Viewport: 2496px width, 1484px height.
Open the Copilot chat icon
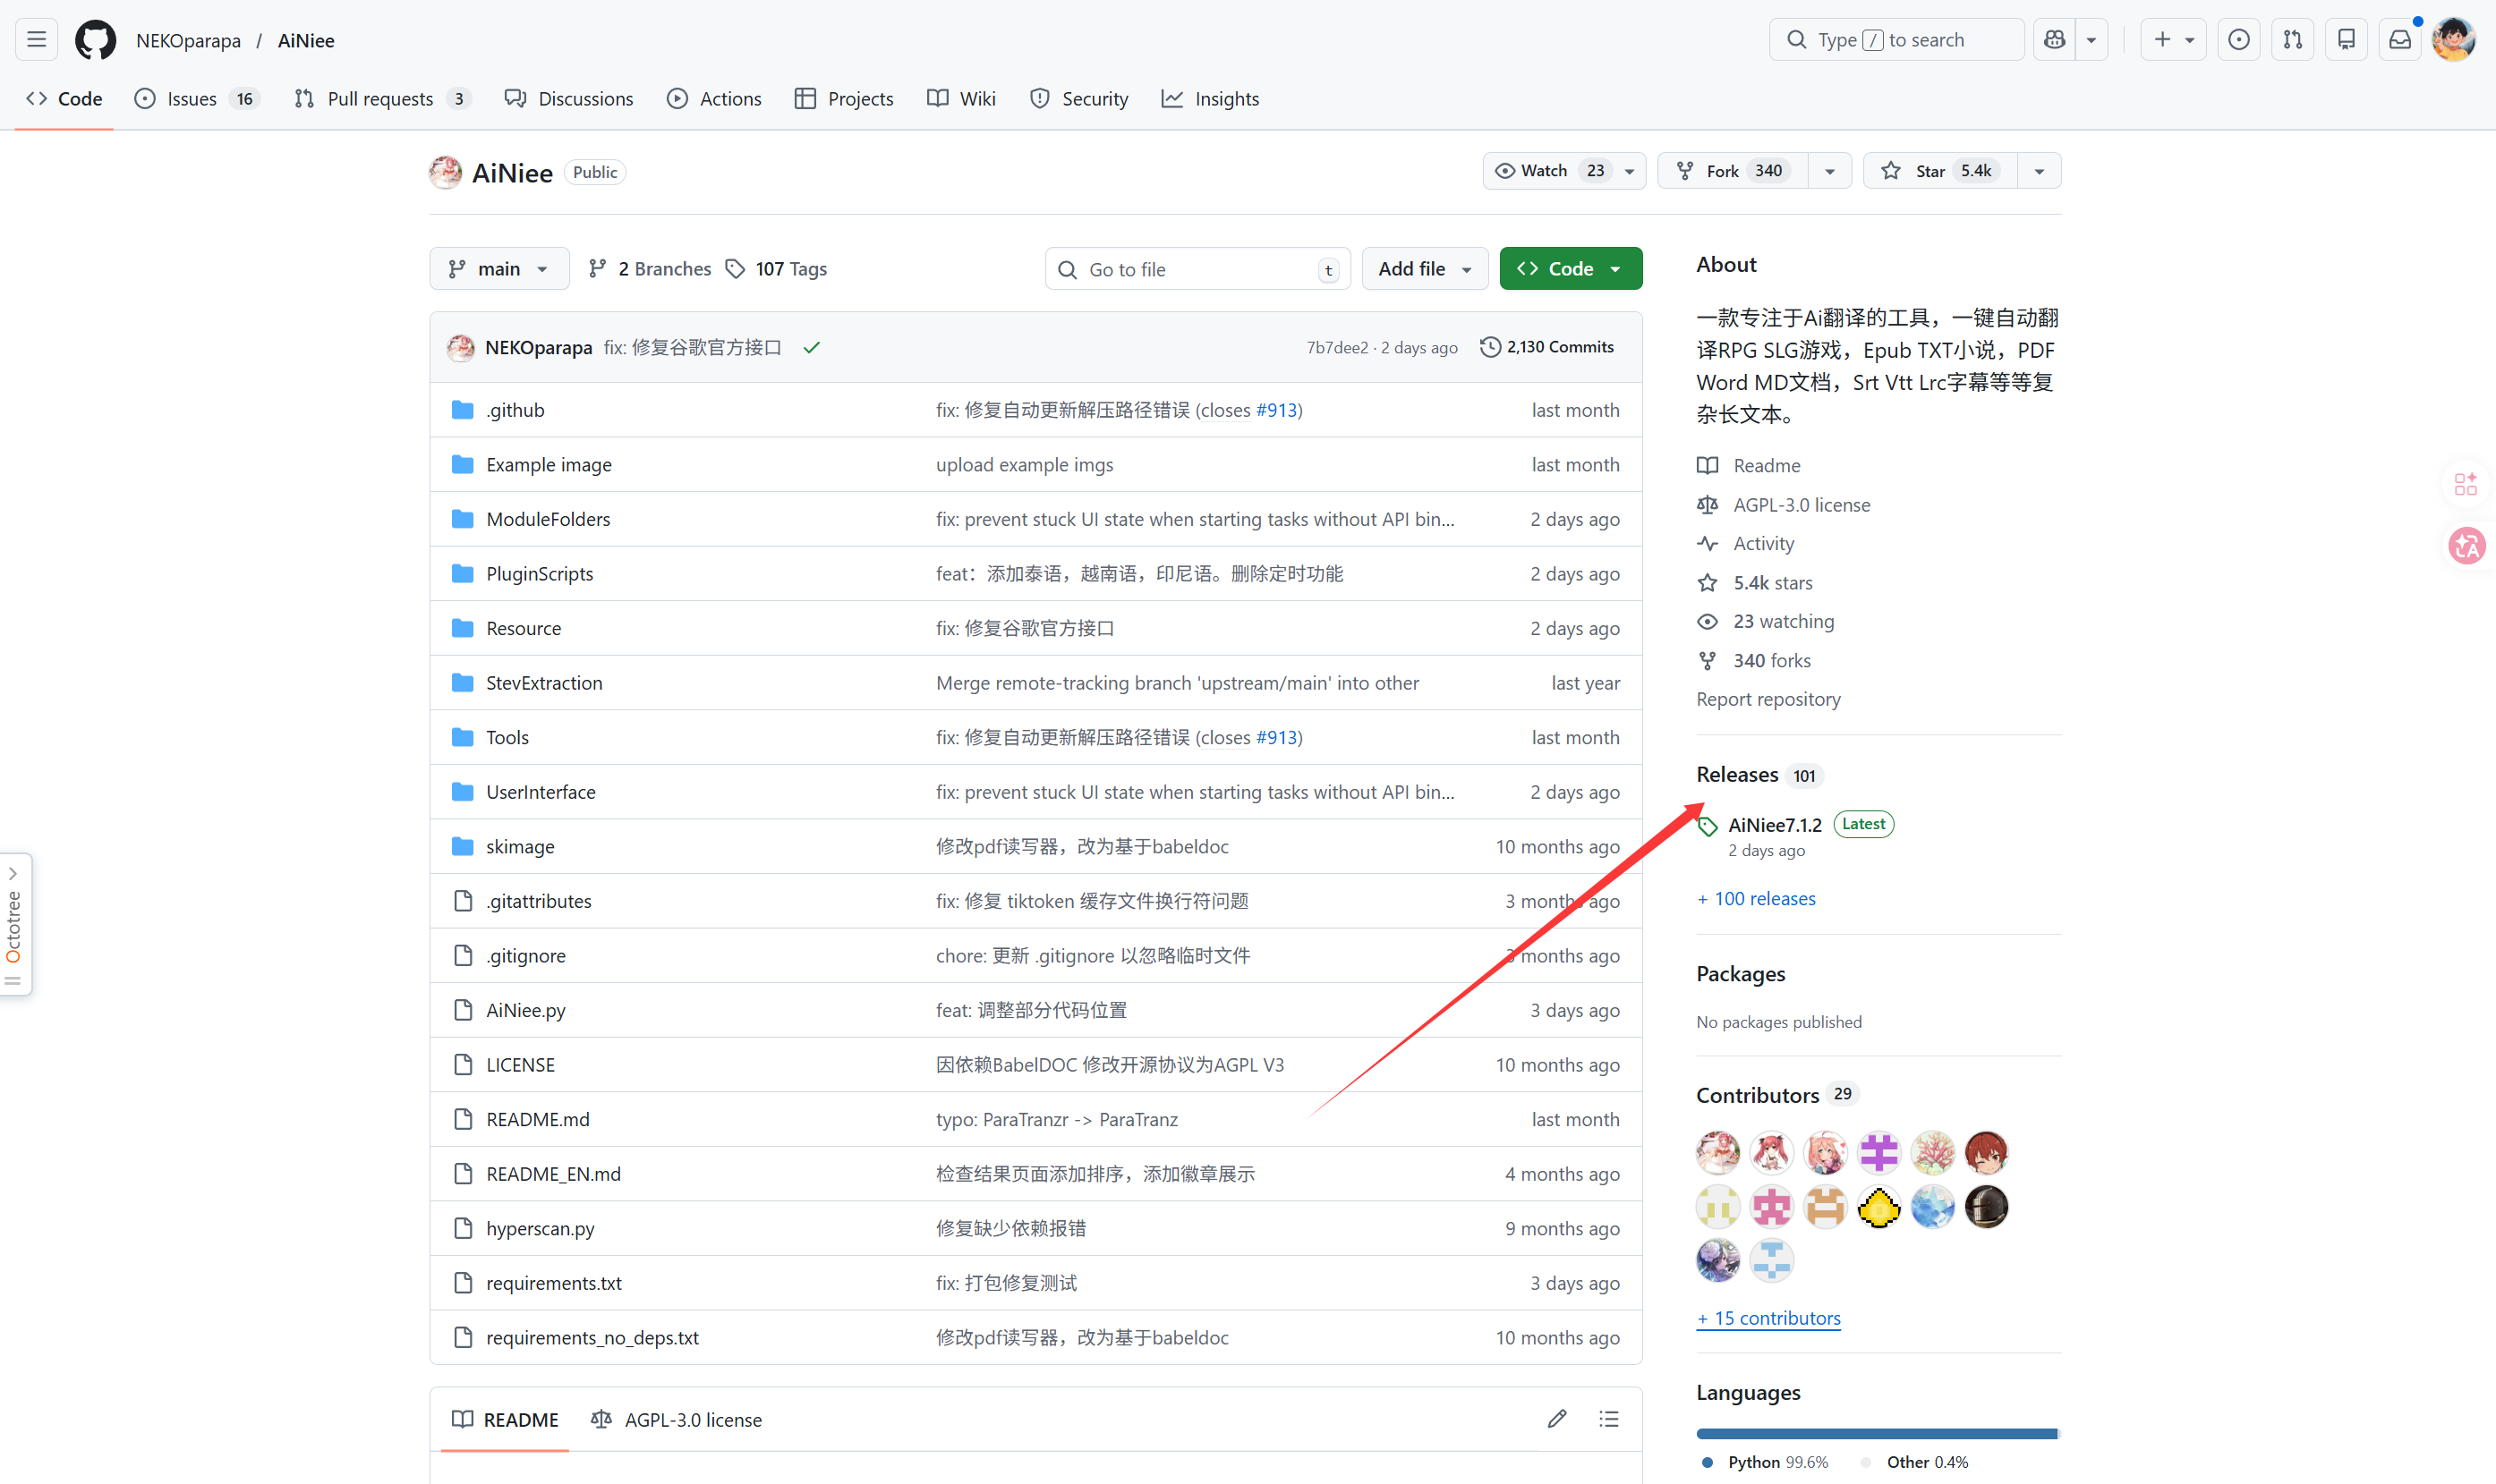point(2055,40)
